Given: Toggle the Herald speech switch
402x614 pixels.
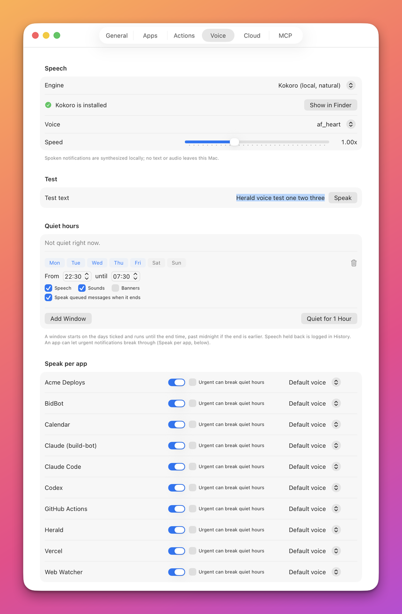Looking at the screenshot, I should [x=177, y=530].
